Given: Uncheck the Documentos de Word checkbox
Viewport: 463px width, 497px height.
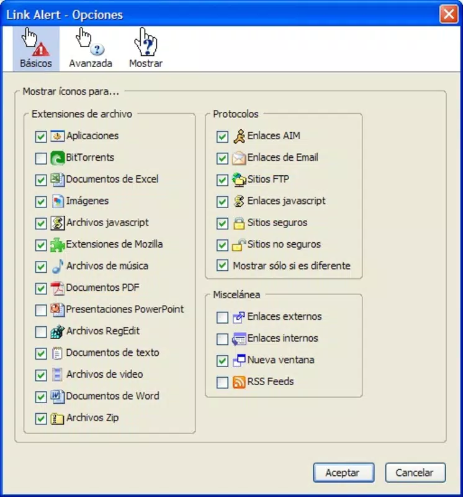Looking at the screenshot, I should (x=41, y=397).
